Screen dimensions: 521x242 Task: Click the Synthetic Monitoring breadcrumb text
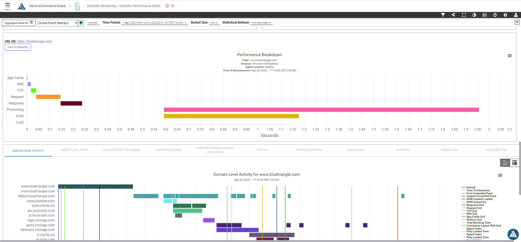pos(101,6)
